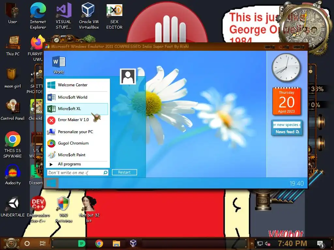Launch Gugol Chromium menu entry
The image size is (334, 250).
tap(77, 143)
